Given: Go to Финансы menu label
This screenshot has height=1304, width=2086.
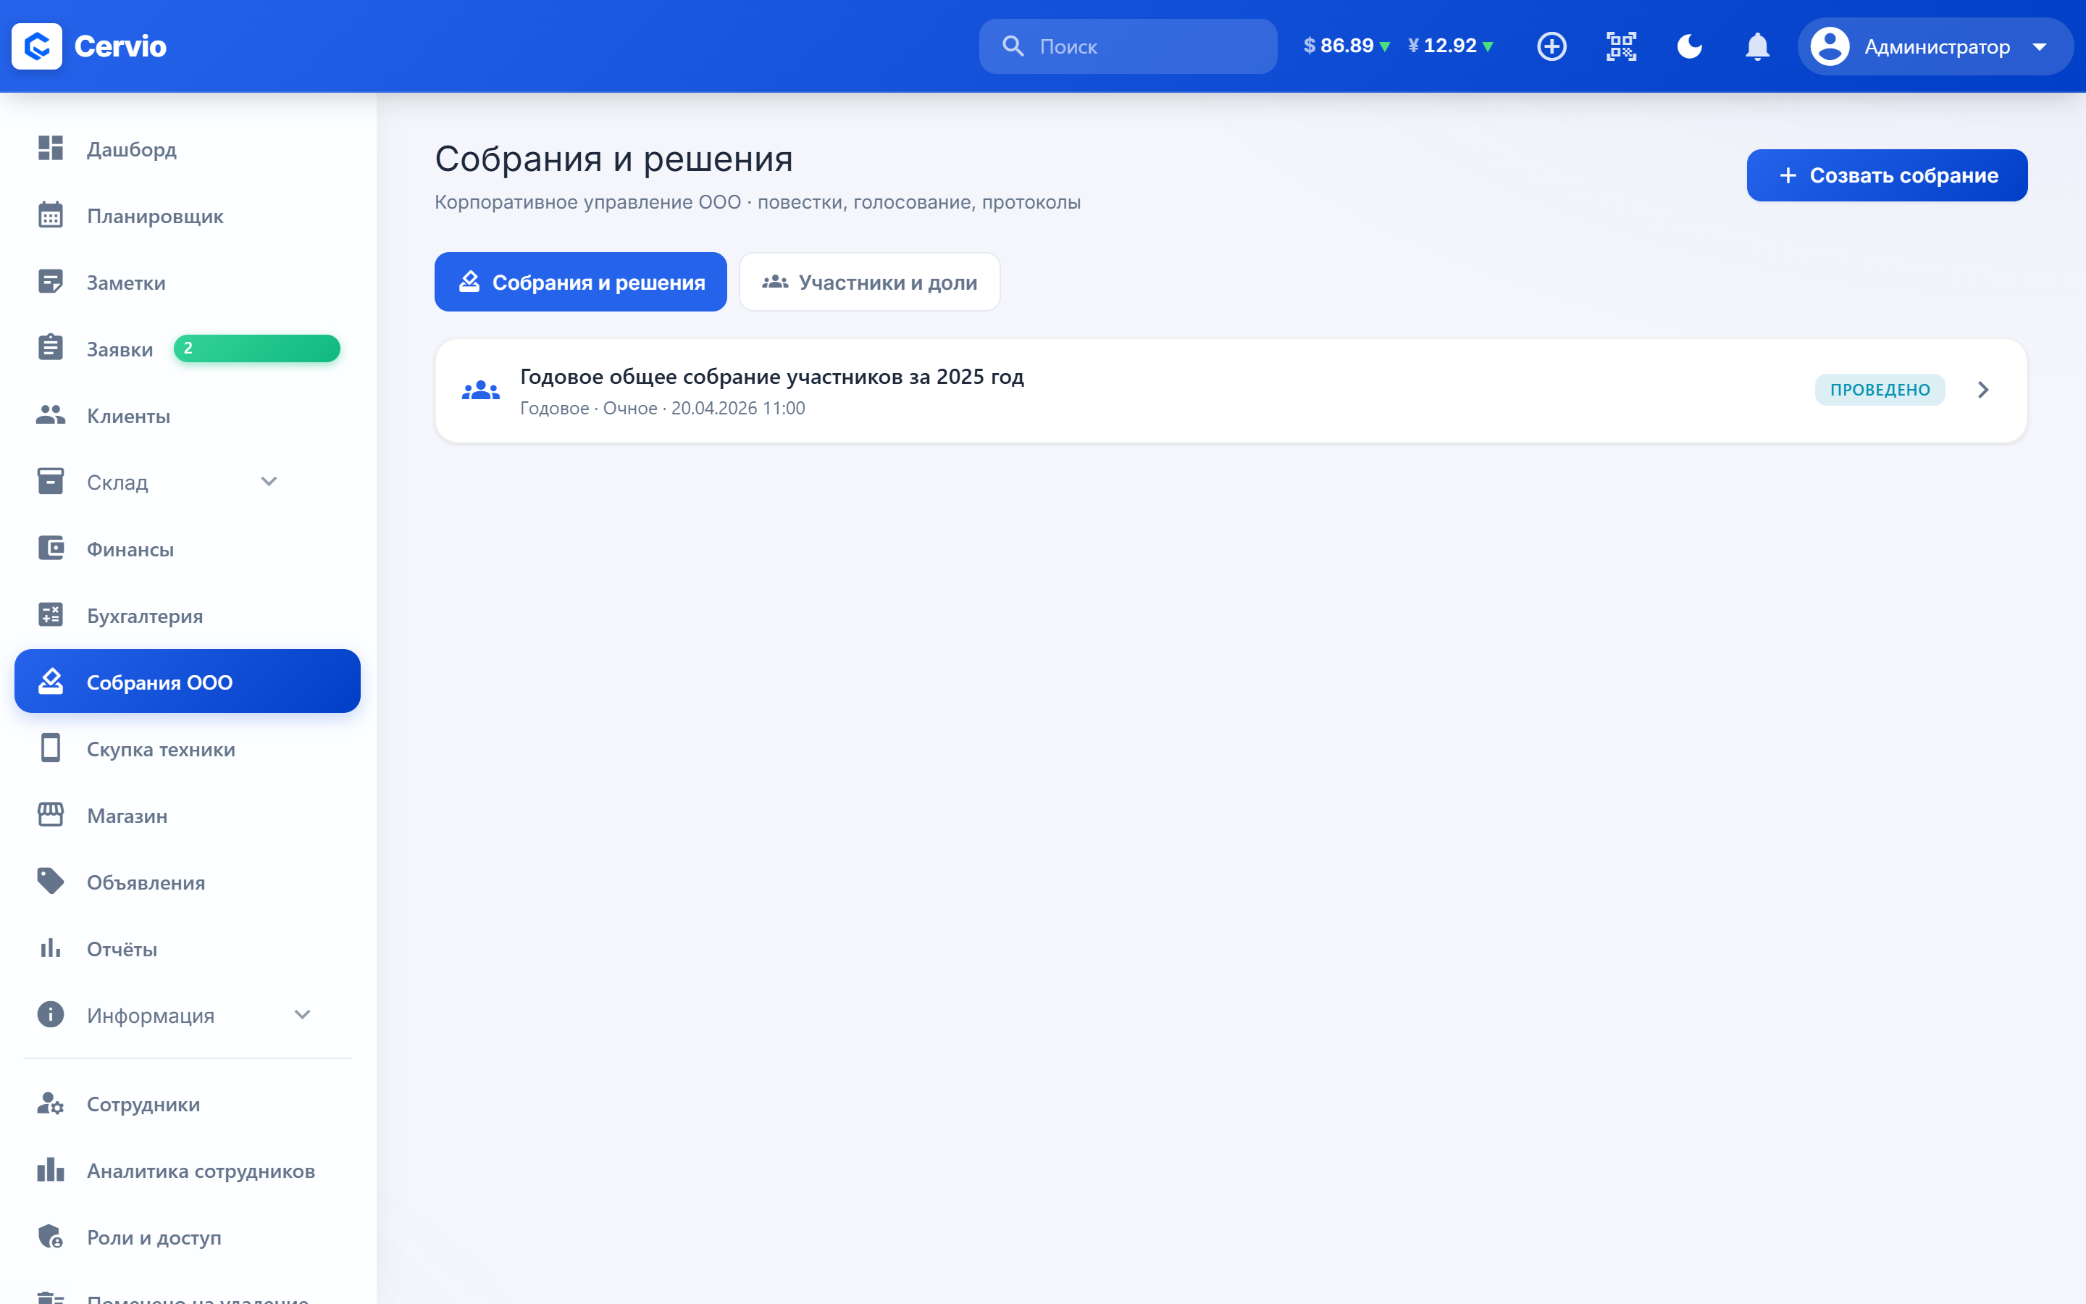Looking at the screenshot, I should tap(130, 549).
